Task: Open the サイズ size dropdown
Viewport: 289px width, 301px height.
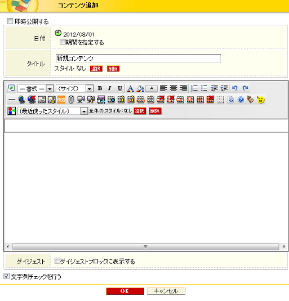Action: pyautogui.click(x=75, y=89)
